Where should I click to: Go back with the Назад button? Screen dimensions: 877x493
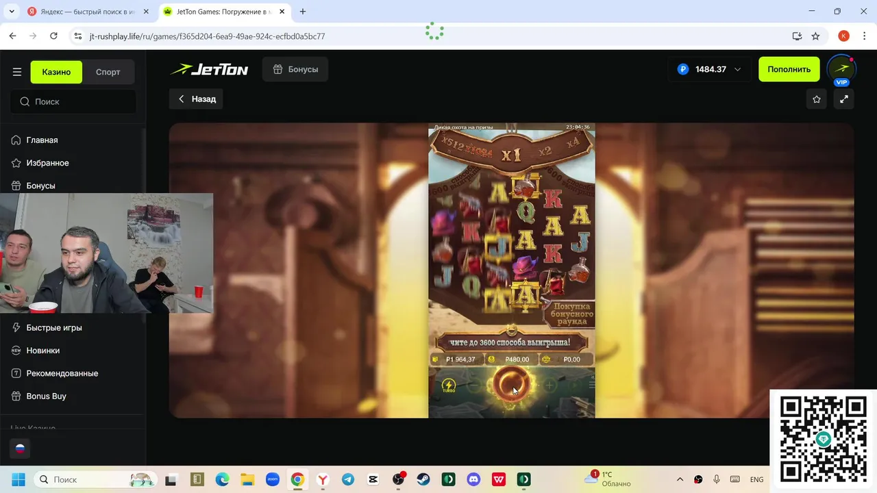(x=197, y=99)
